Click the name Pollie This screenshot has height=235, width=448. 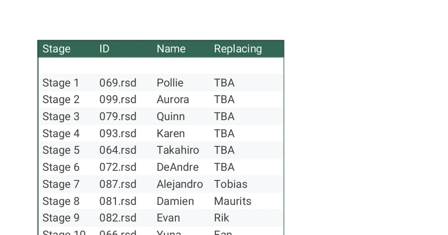170,83
